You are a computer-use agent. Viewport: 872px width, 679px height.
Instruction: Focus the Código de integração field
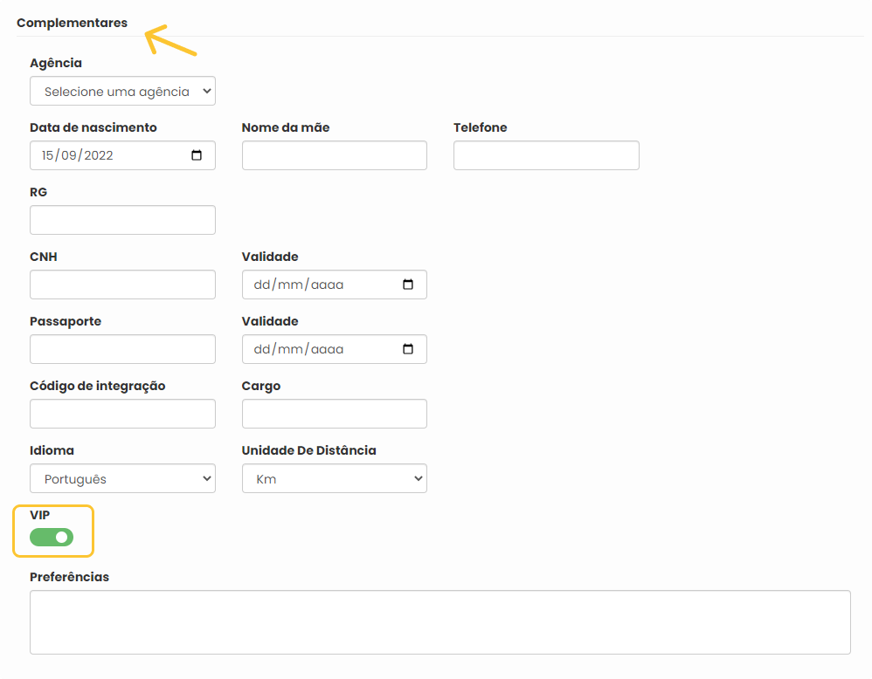pyautogui.click(x=122, y=414)
